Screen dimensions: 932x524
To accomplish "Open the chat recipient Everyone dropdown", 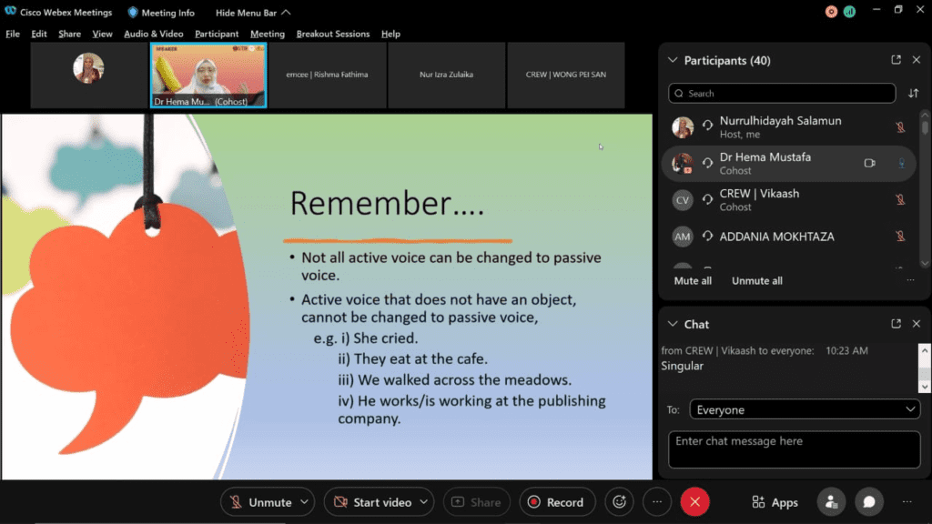I will click(x=805, y=409).
